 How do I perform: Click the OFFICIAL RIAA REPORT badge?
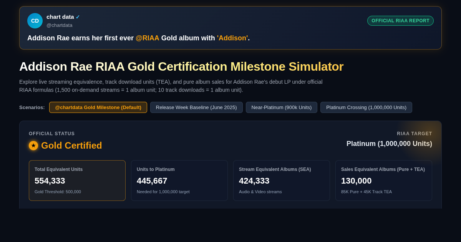[400, 21]
